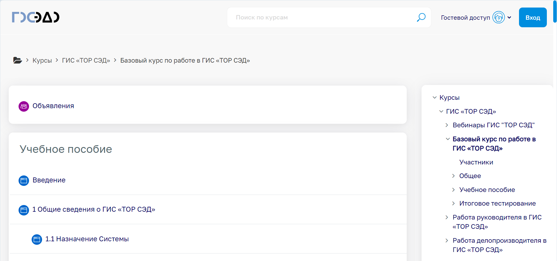557x261 pixels.
Task: Expand the Итоговое тестирование section
Action: coord(453,204)
